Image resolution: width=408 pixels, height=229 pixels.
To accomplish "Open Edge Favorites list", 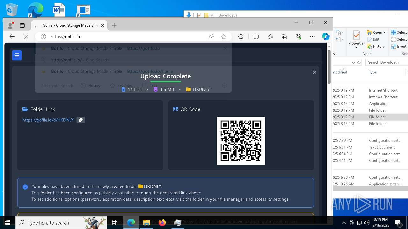I will tap(270, 37).
